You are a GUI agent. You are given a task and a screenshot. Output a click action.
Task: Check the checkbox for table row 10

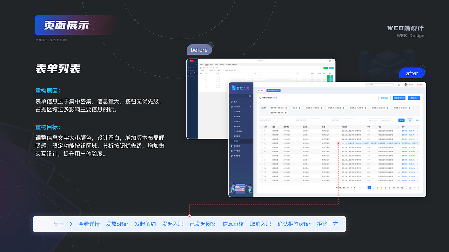262,168
